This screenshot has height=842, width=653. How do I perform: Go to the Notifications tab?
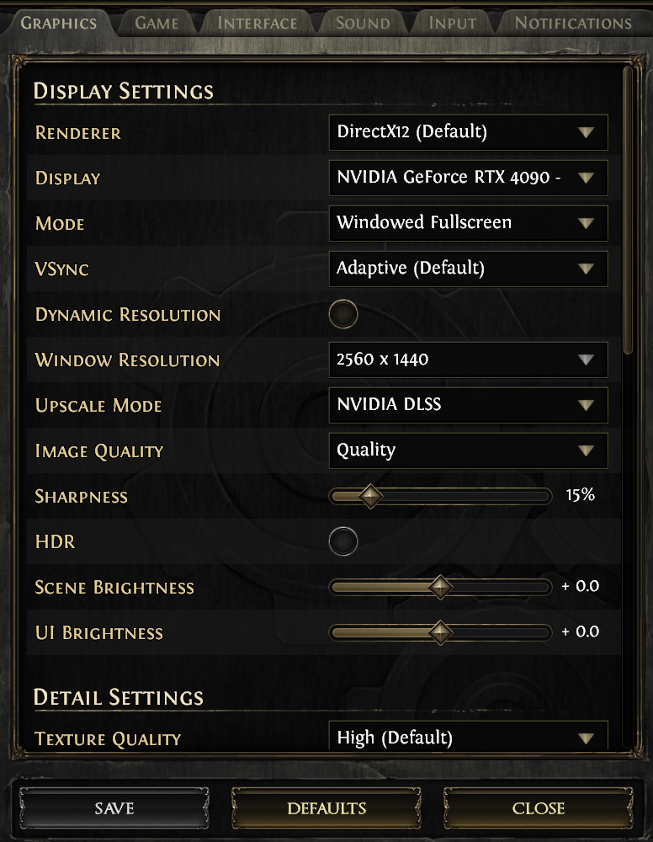(573, 23)
